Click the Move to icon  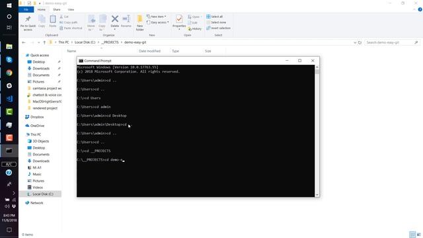(91, 19)
